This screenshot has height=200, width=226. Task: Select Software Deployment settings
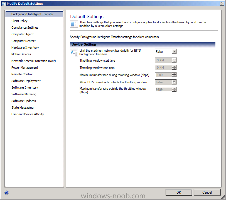click(26, 81)
